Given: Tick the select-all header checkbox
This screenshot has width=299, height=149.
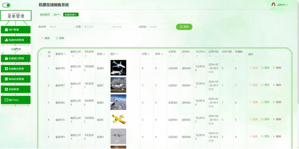Looking at the screenshot, I should coord(41,55).
